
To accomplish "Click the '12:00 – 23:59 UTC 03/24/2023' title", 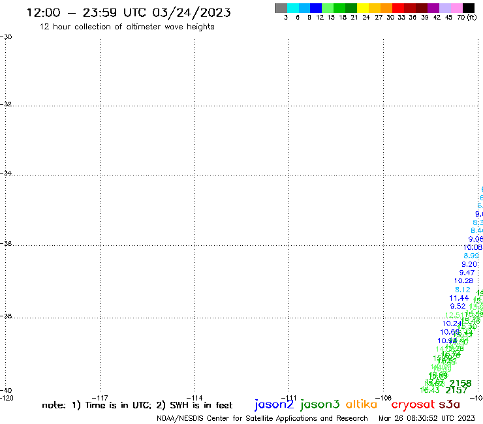I will (129, 12).
